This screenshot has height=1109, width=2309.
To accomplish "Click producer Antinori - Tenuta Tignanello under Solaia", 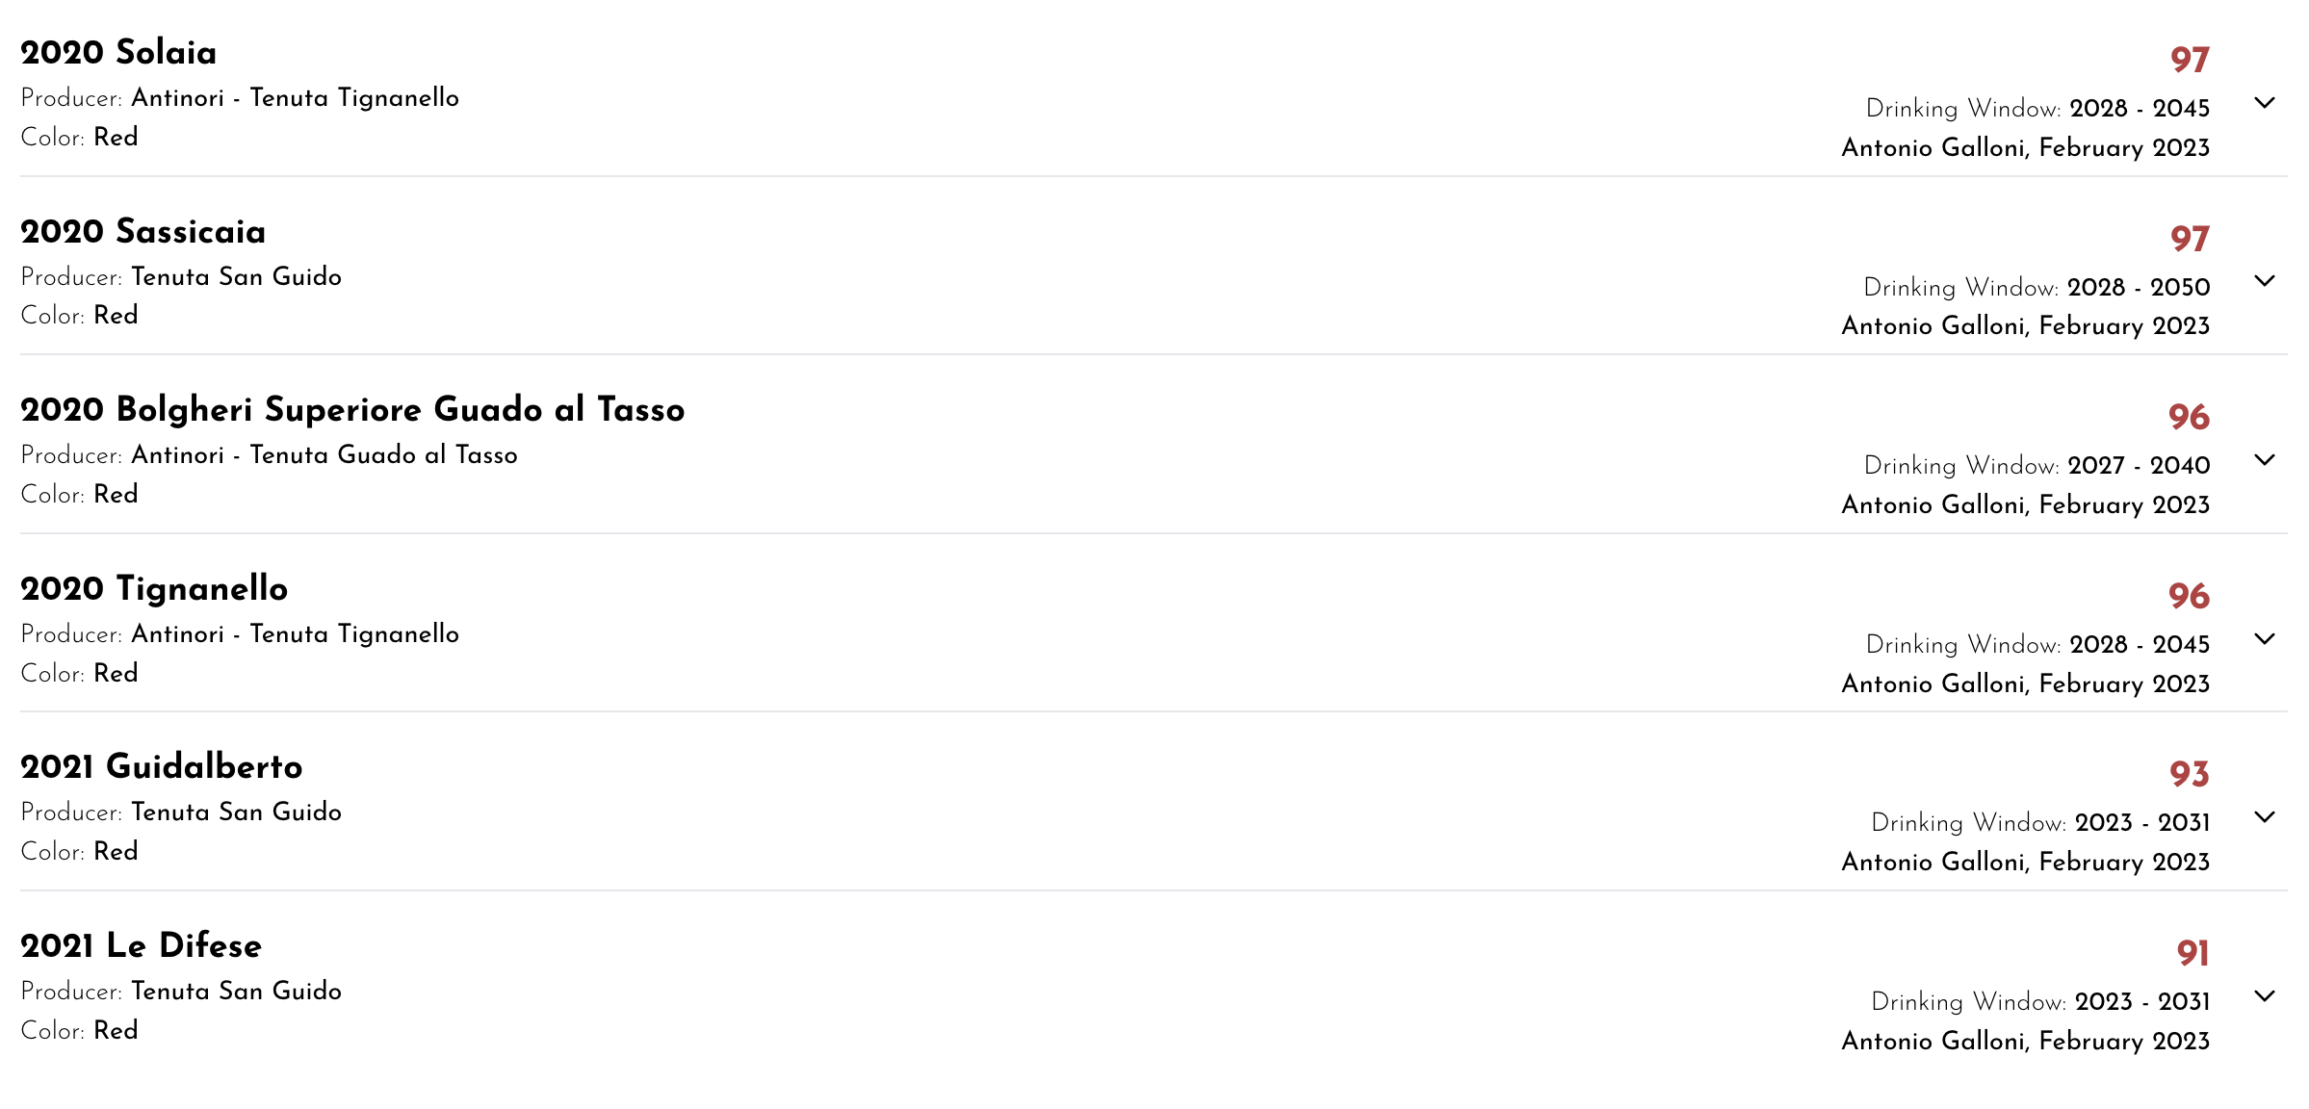I will pyautogui.click(x=295, y=98).
